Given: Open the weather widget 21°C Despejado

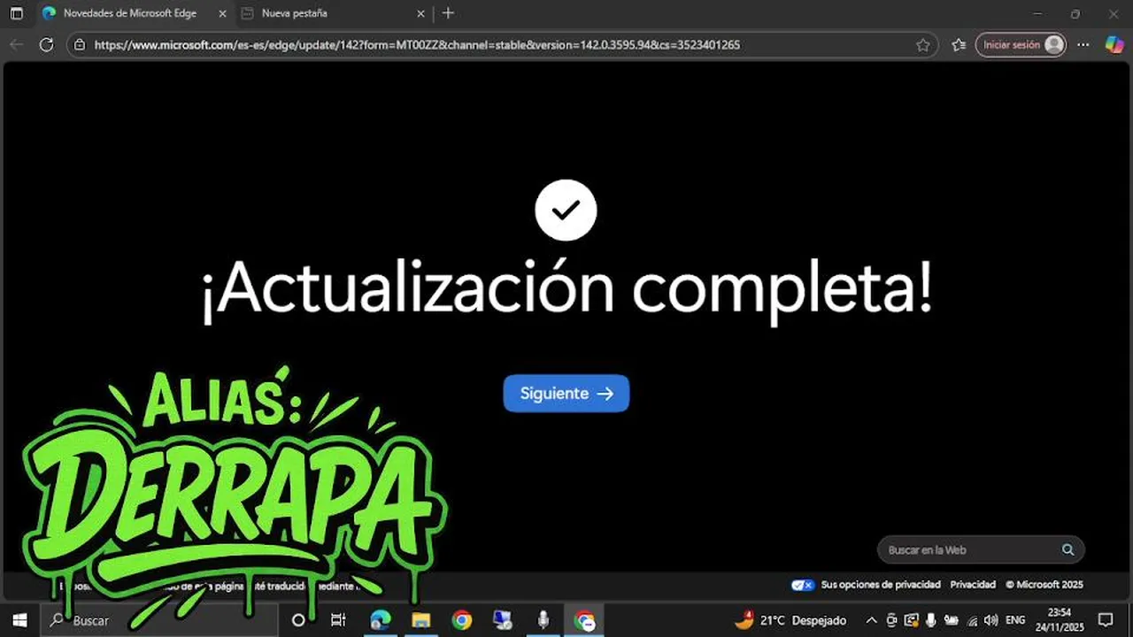Looking at the screenshot, I should coord(790,620).
